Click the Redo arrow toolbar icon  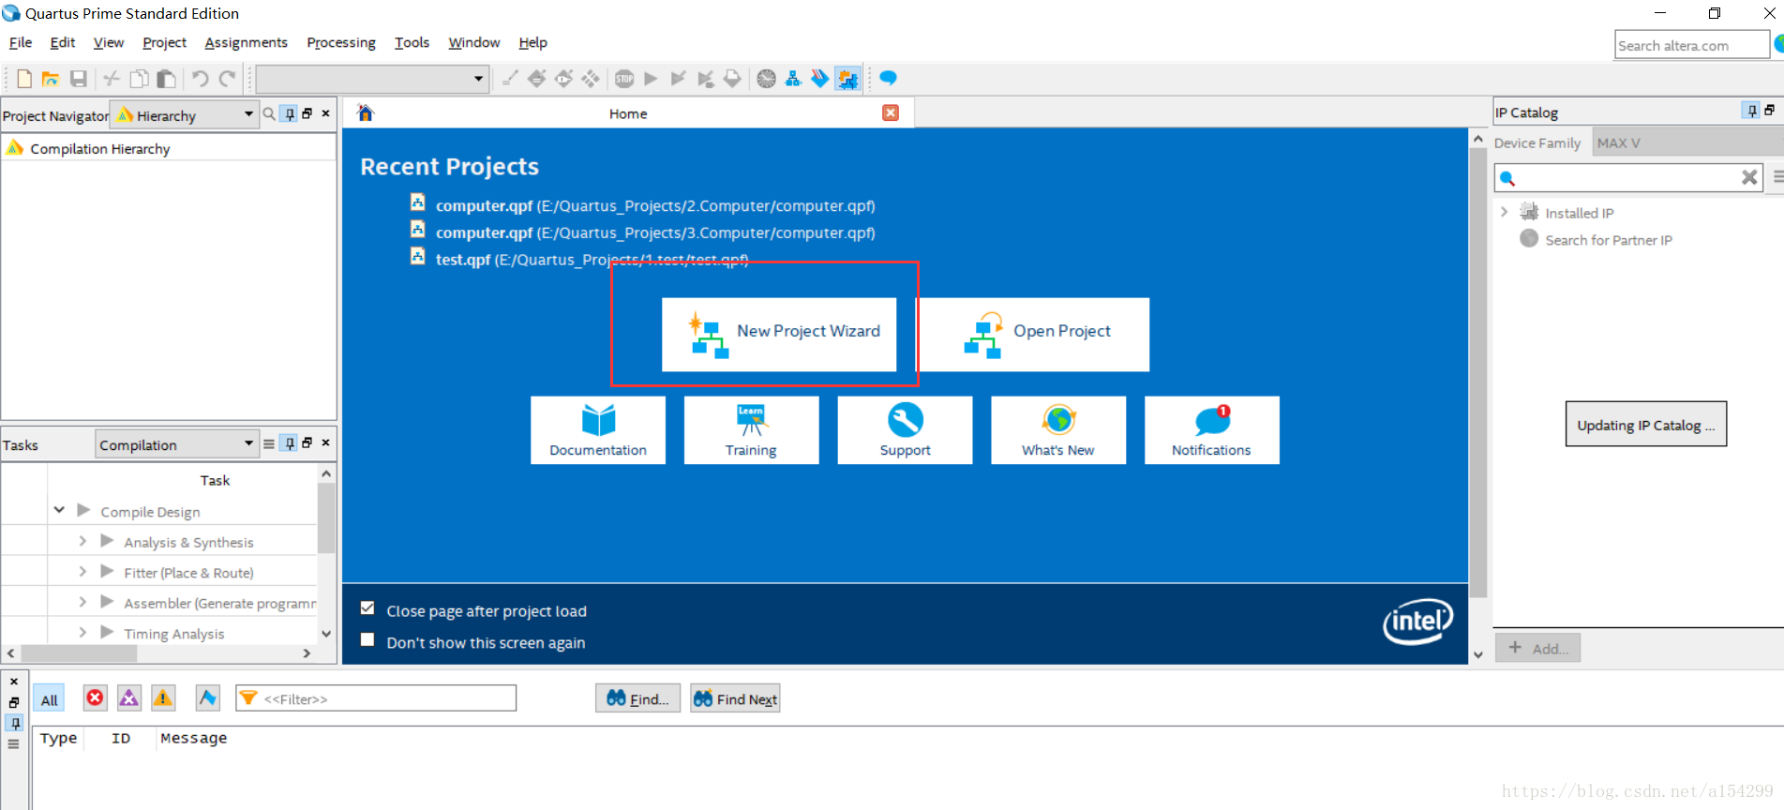(x=227, y=79)
